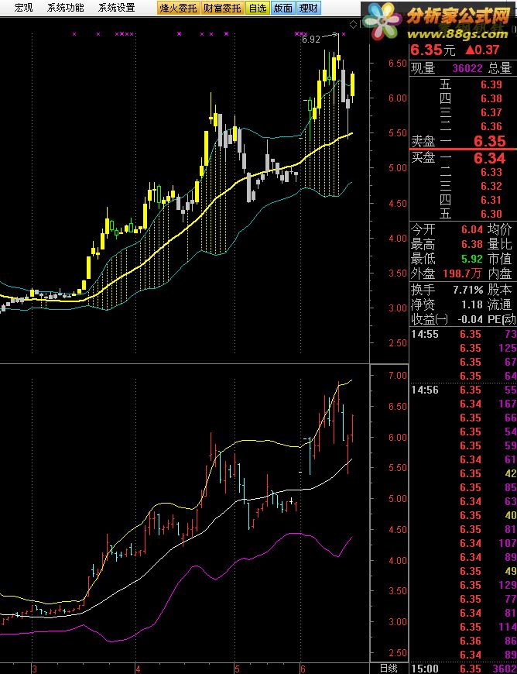Click the 15:00 trade timestamp

point(425,669)
